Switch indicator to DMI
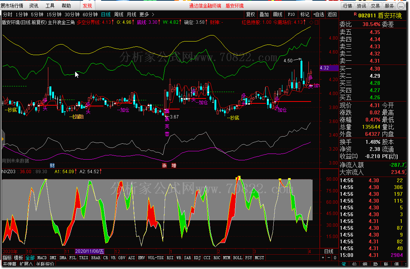Image resolution: width=410 pixels, height=269 pixels. click(x=53, y=258)
